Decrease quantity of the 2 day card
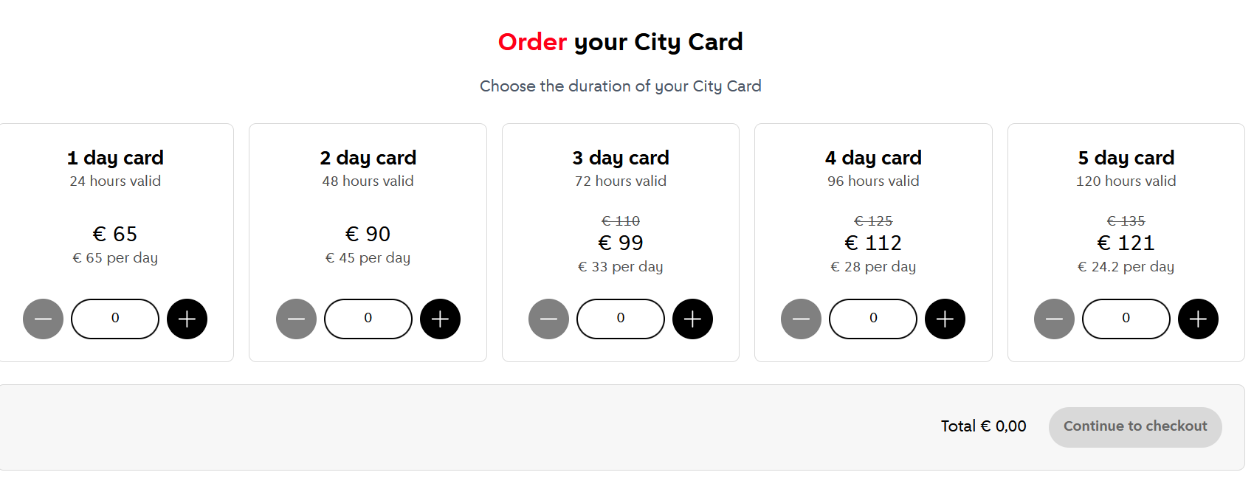The height and width of the screenshot is (489, 1254). pyautogui.click(x=296, y=319)
